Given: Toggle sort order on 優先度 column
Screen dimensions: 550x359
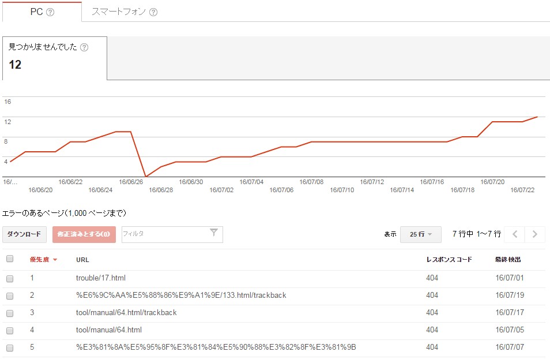Looking at the screenshot, I should point(40,260).
